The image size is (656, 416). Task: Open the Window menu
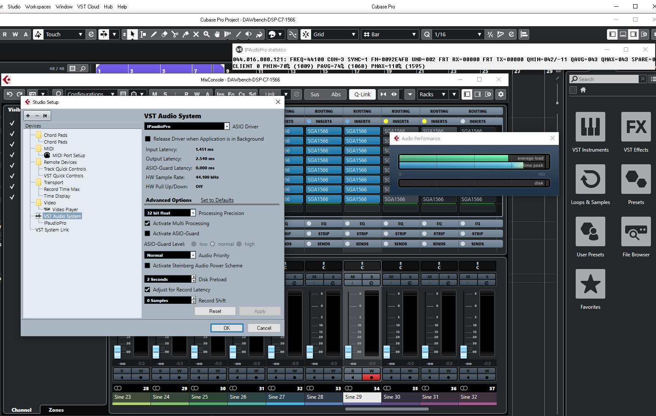64,6
